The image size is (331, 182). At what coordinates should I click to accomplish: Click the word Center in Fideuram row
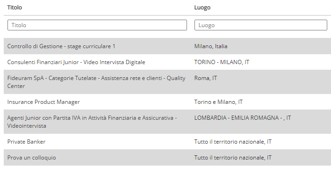tap(16, 86)
